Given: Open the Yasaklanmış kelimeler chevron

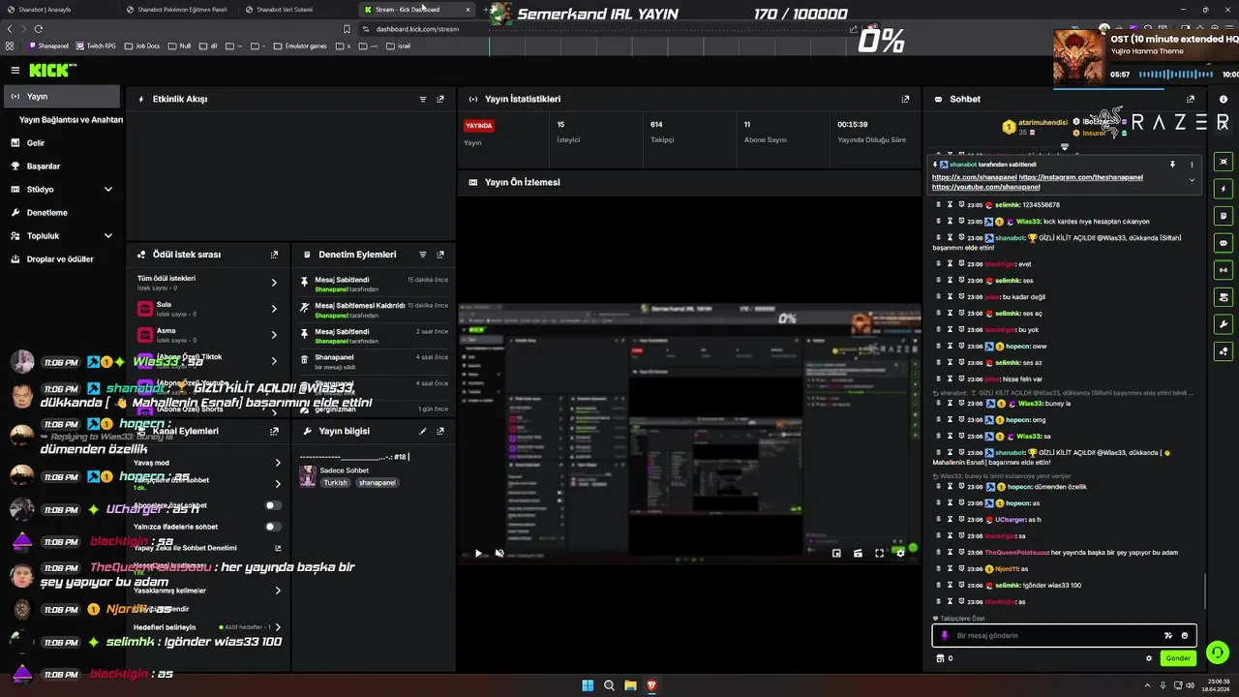Looking at the screenshot, I should click(x=278, y=591).
